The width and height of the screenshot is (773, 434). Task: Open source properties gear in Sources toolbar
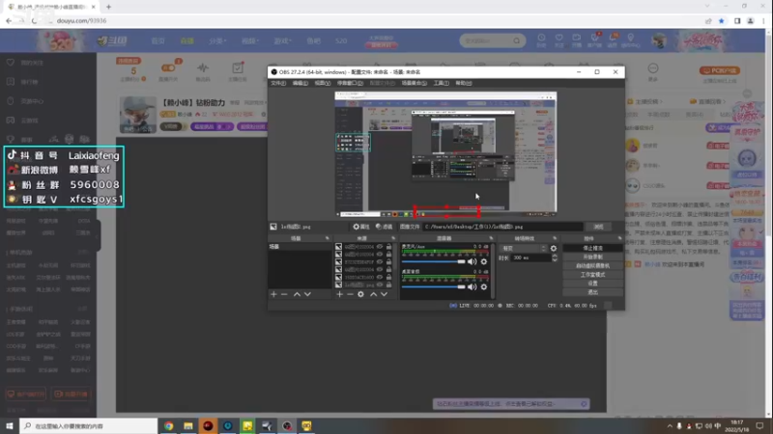[360, 294]
